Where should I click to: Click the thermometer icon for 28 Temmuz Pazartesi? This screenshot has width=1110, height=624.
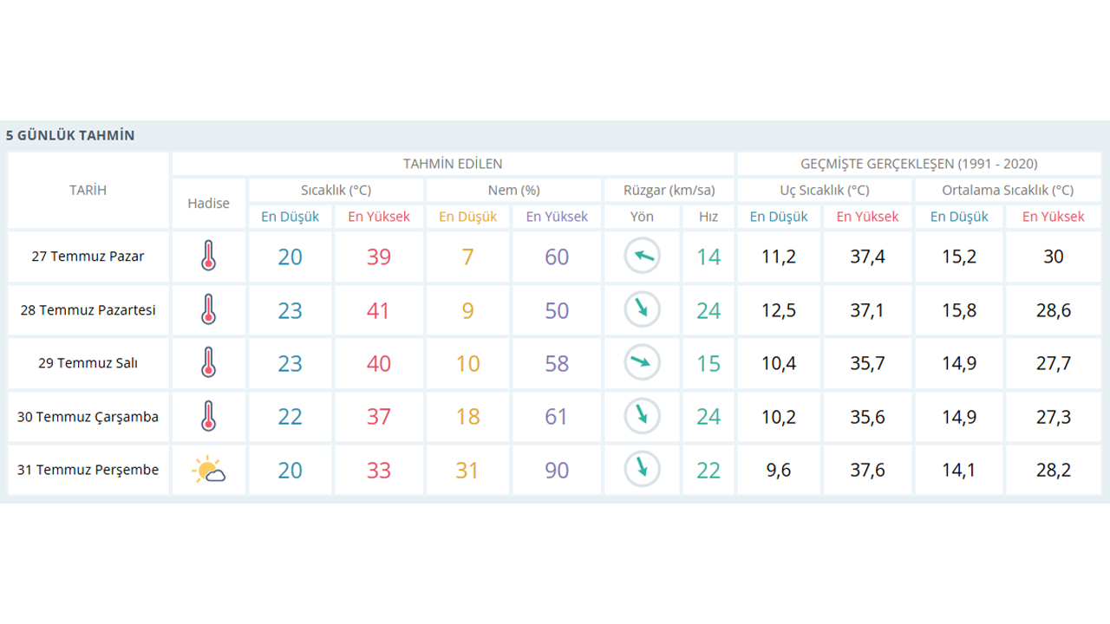point(208,309)
